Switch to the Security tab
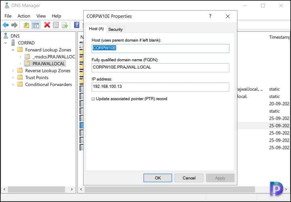The height and width of the screenshot is (202, 291). pyautogui.click(x=115, y=29)
